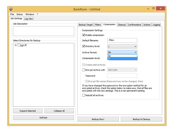
Task: Close the Back4Sure window
Action: (160, 9)
